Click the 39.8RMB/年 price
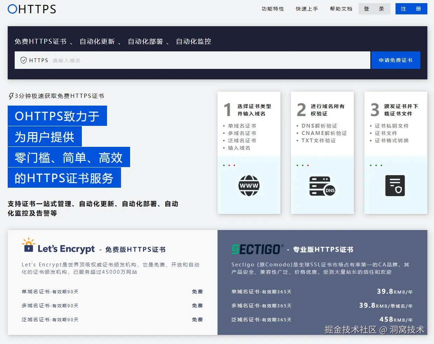Image resolution: width=434 pixels, height=344 pixels. [x=395, y=292]
